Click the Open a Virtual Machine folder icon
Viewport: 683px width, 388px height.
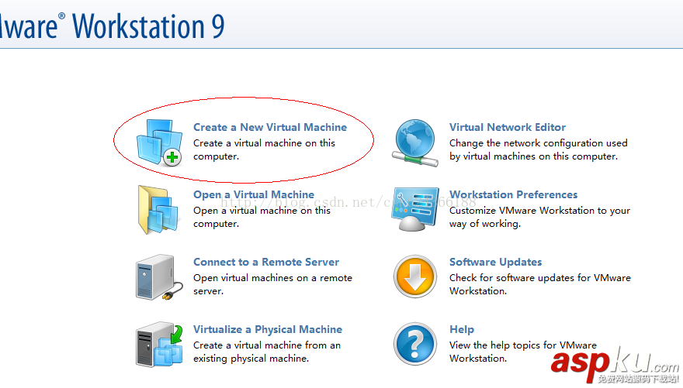158,210
